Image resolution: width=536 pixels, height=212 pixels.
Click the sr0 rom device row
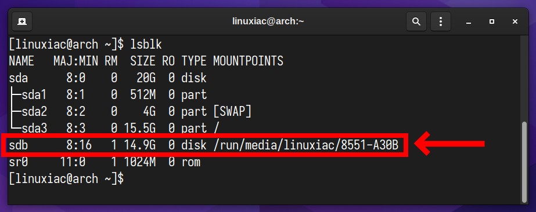105,162
